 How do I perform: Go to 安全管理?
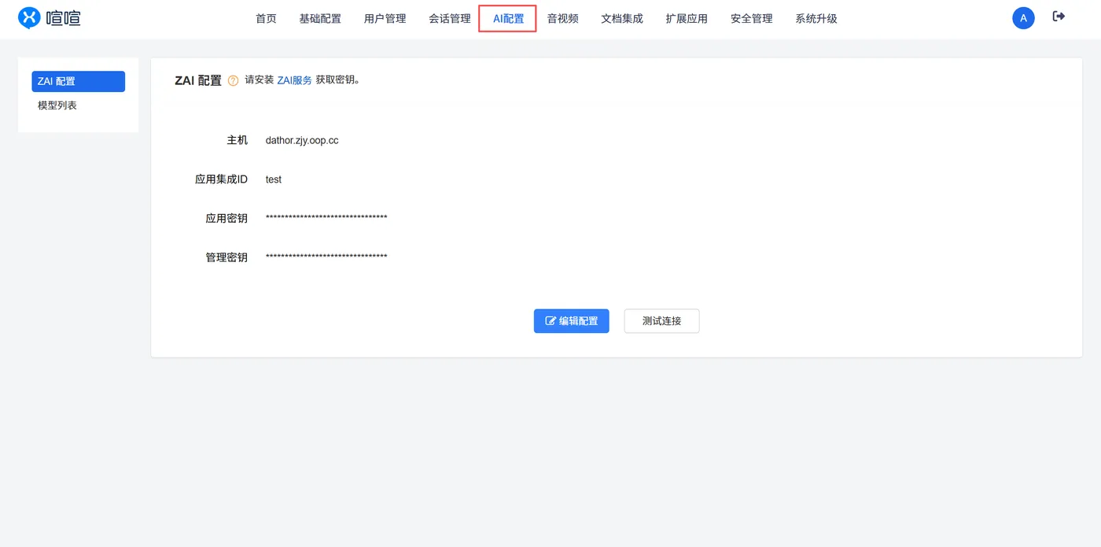click(x=752, y=18)
